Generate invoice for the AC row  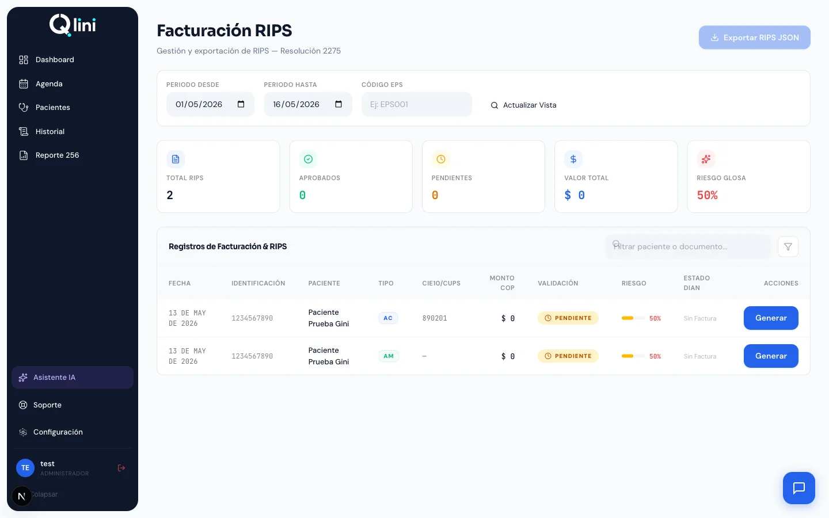(771, 318)
